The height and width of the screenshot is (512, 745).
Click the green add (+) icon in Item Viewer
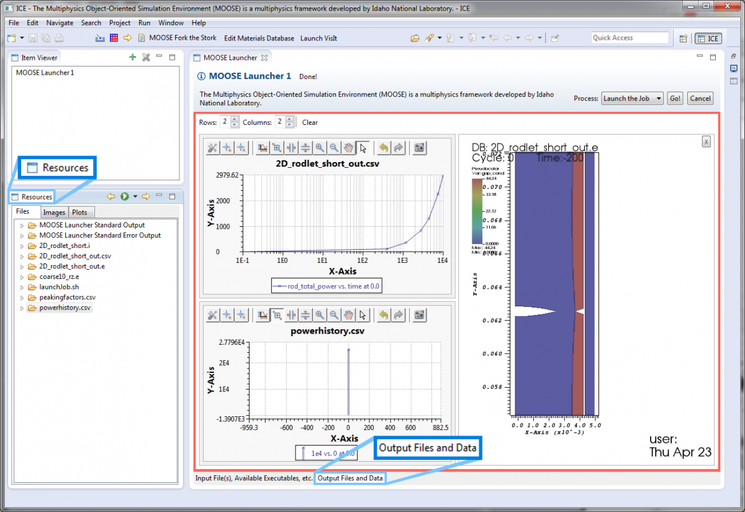click(x=132, y=57)
